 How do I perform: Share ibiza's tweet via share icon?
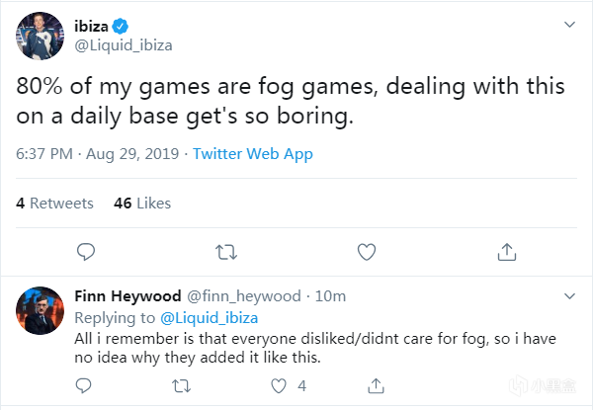507,250
